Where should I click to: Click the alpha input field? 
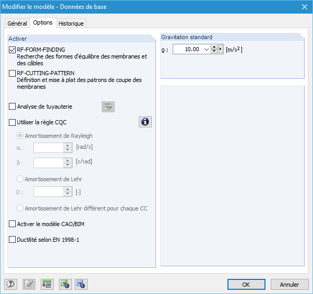(49, 148)
